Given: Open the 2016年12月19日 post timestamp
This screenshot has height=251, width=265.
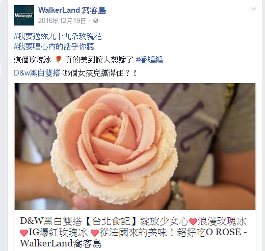Looking at the screenshot, I should pyautogui.click(x=62, y=21).
